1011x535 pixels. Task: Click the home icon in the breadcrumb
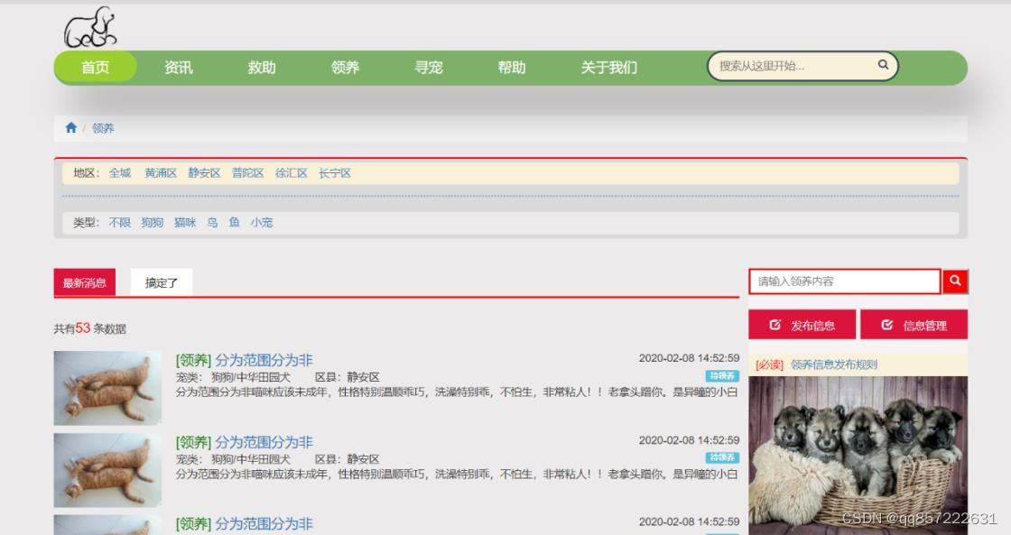(71, 127)
